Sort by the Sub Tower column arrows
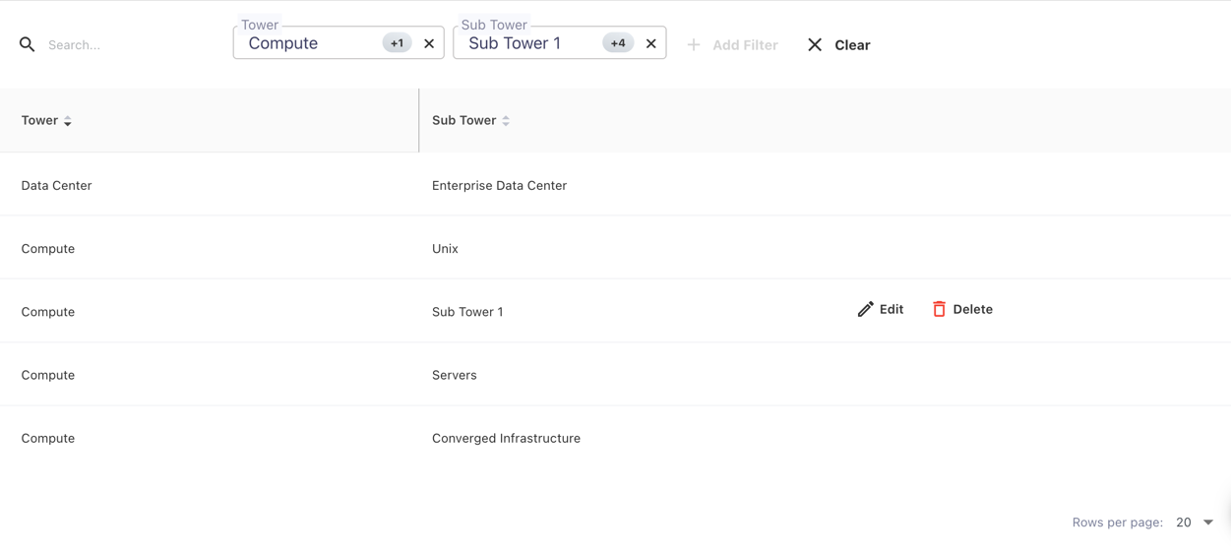 (506, 121)
